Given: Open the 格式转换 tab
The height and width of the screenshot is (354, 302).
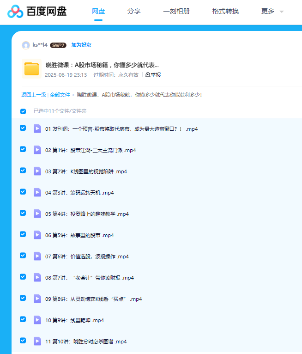Looking at the screenshot, I should tap(225, 11).
